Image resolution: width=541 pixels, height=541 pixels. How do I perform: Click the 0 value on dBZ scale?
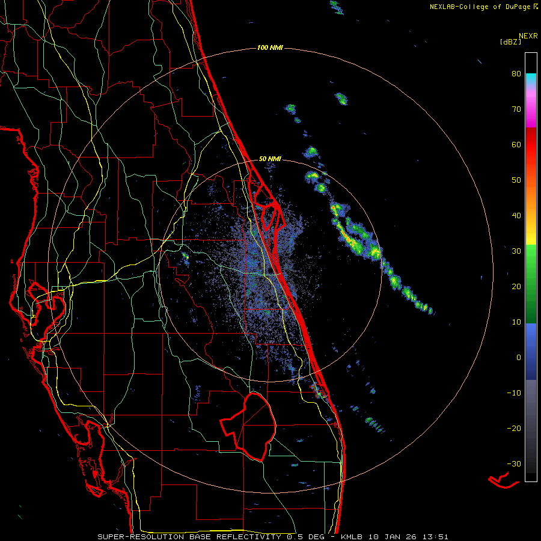[519, 358]
